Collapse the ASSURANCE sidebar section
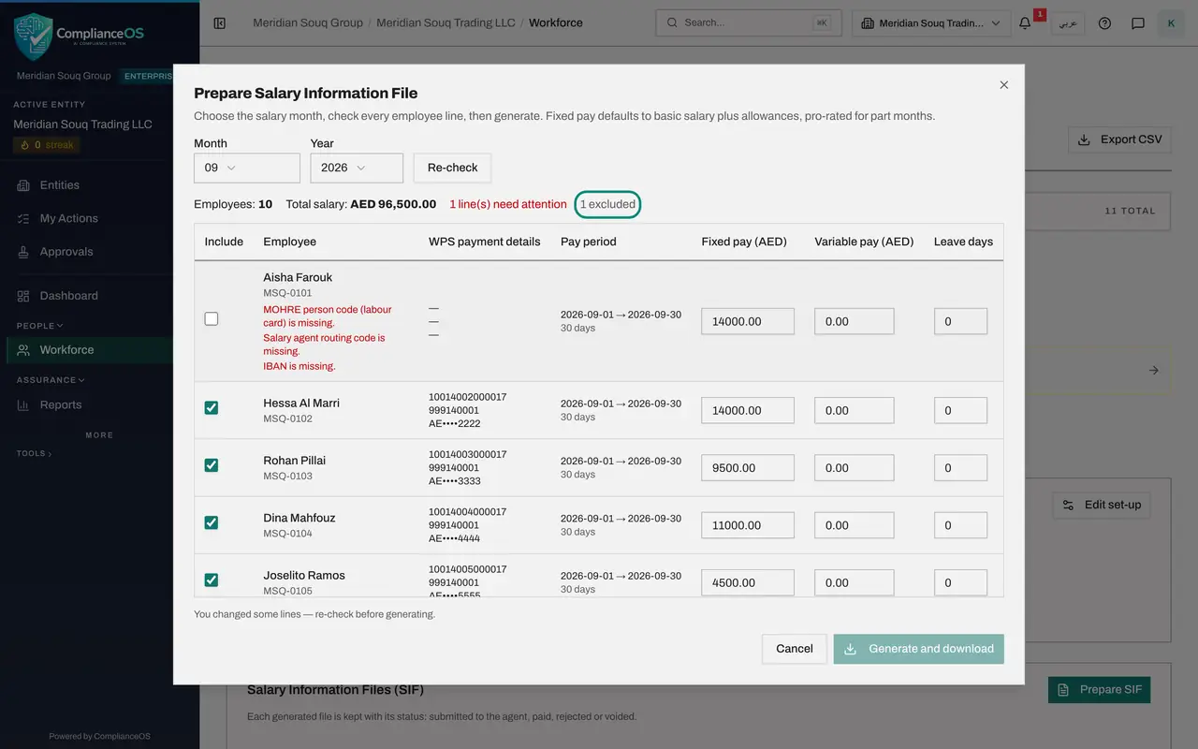Screen dimensions: 1198x749 [51, 380]
